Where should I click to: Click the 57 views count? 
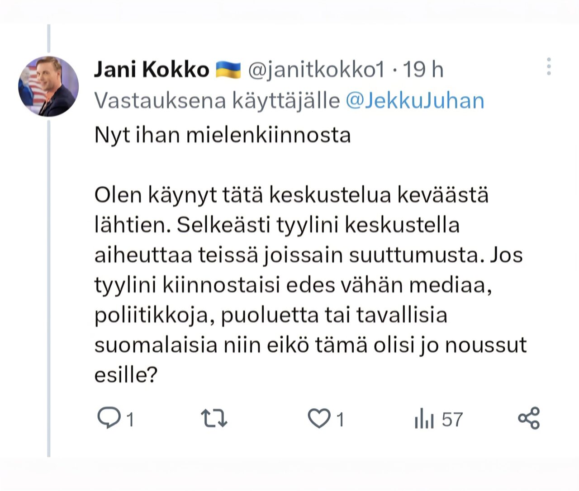452,420
